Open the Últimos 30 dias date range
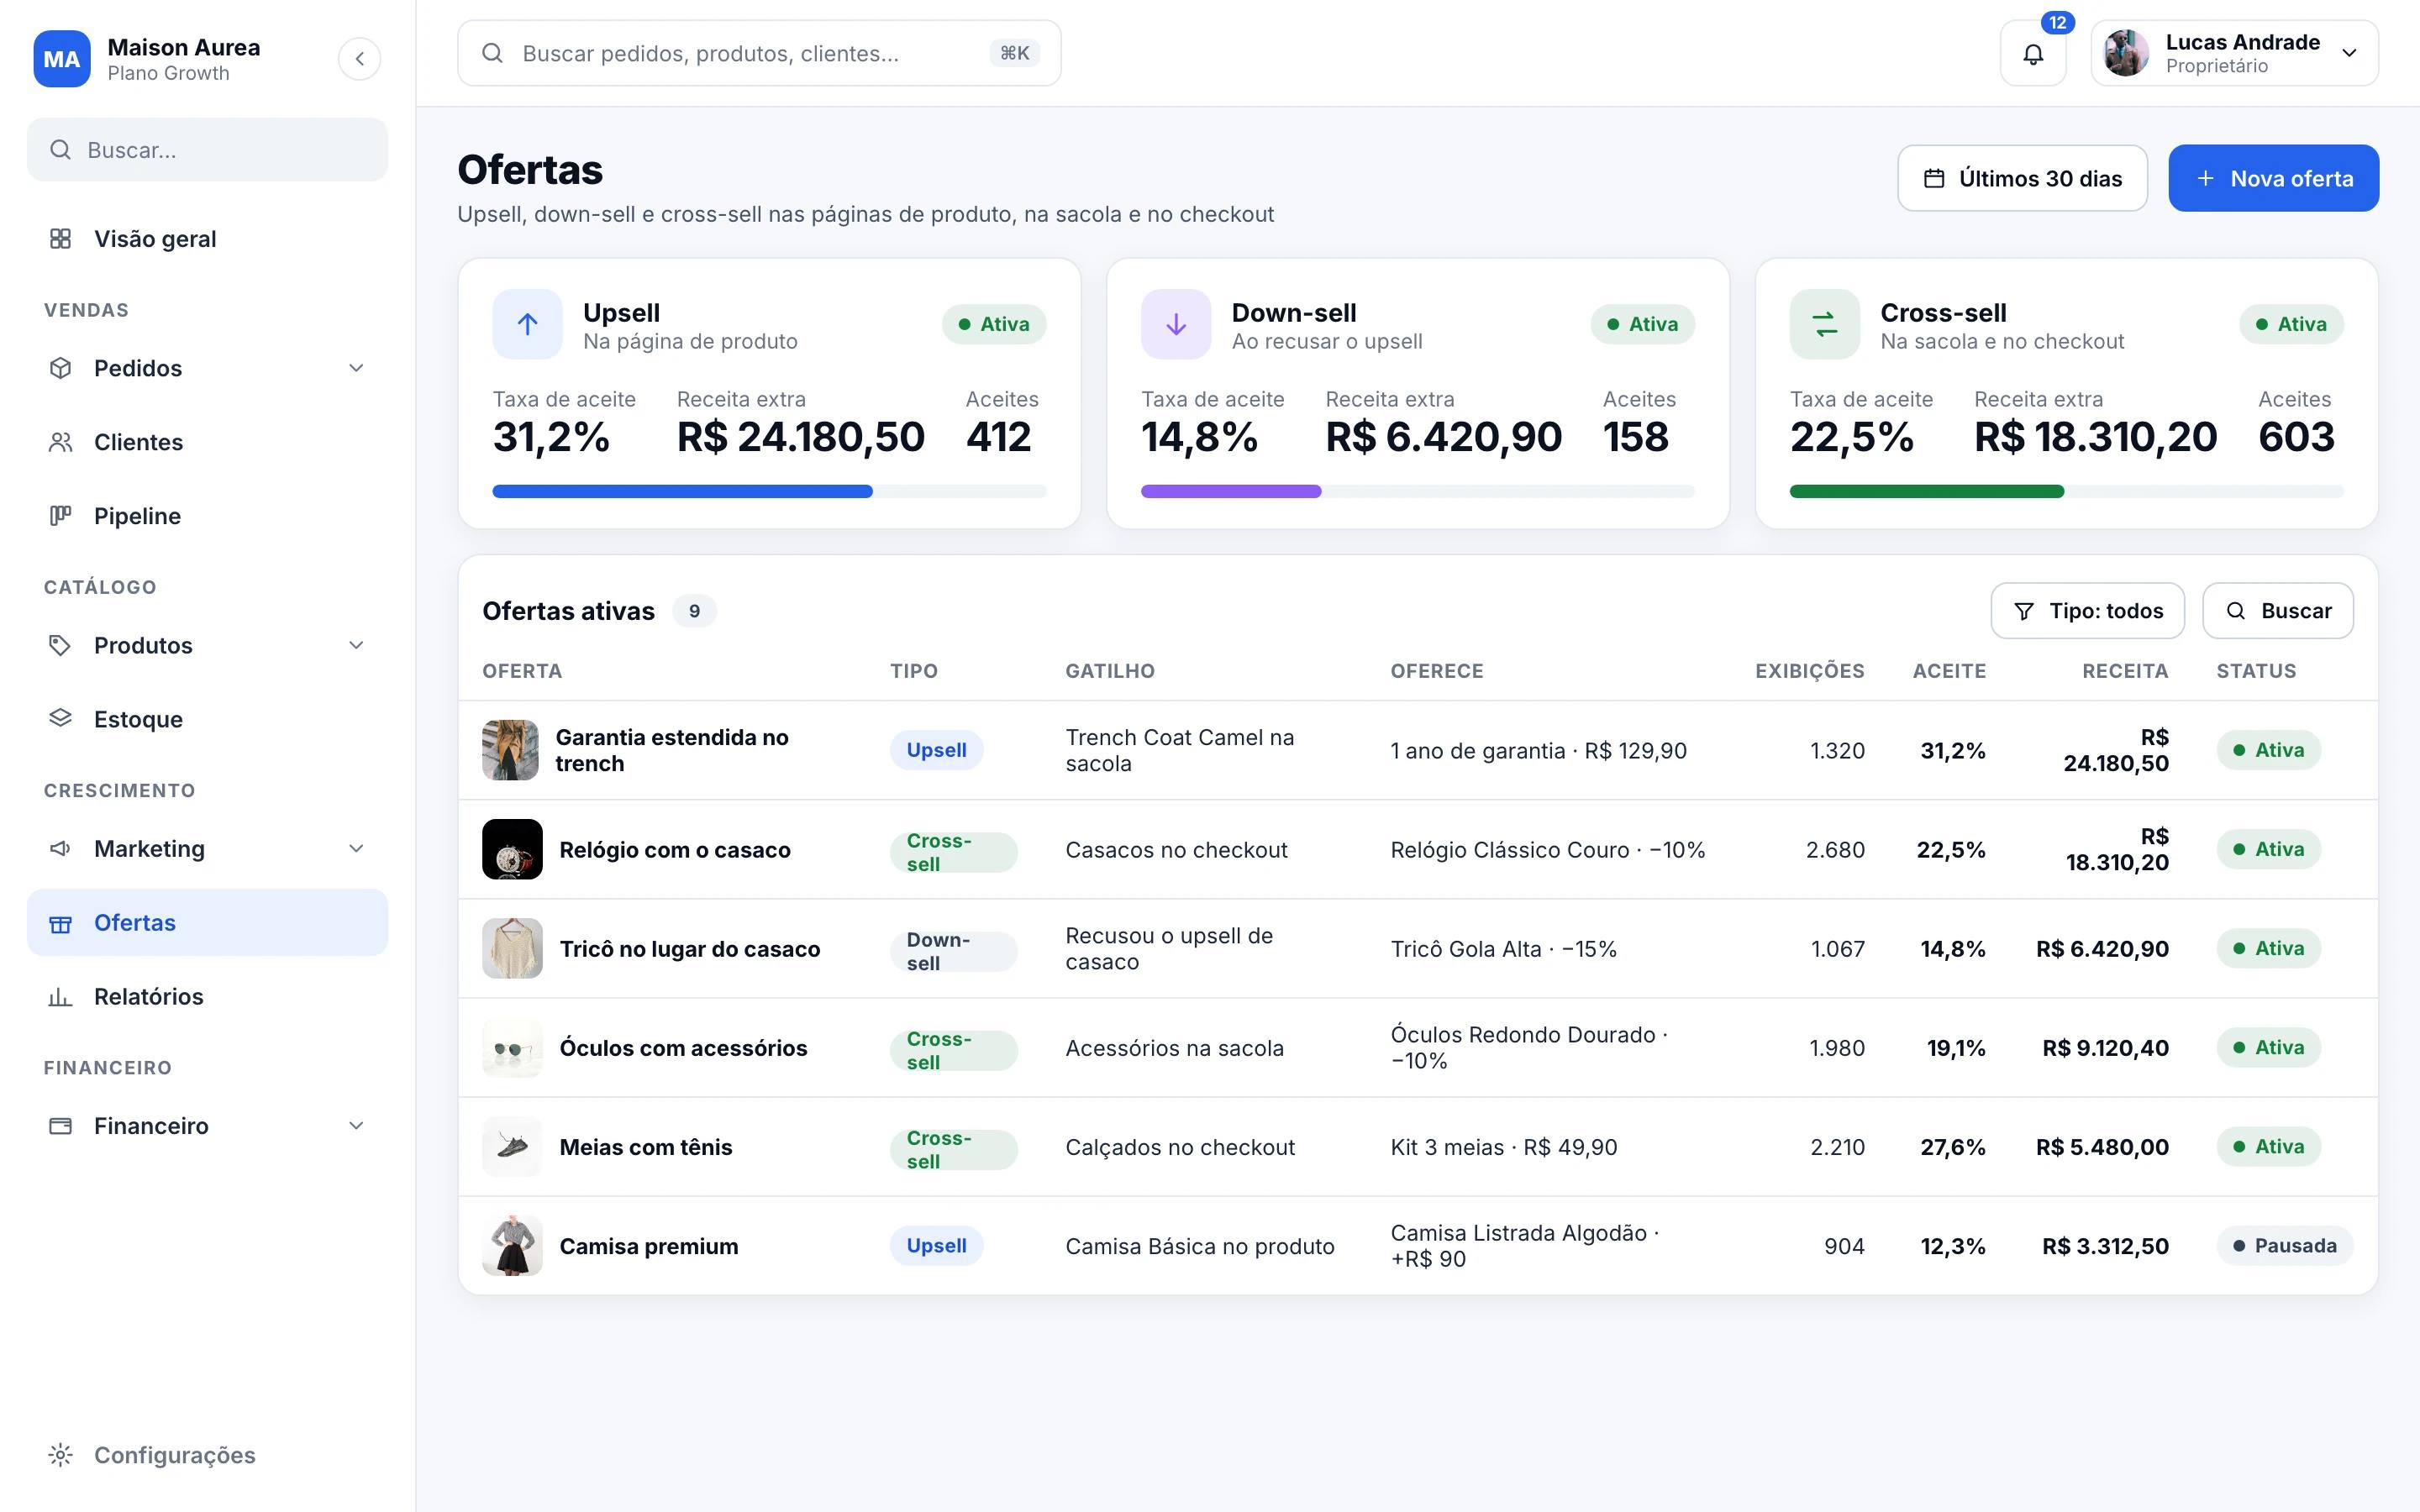This screenshot has height=1512, width=2420. click(2022, 179)
